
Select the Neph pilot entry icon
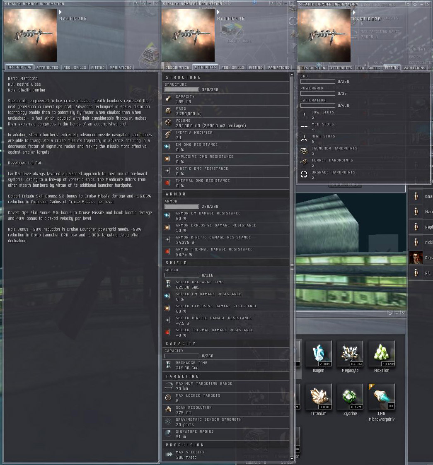(416, 227)
